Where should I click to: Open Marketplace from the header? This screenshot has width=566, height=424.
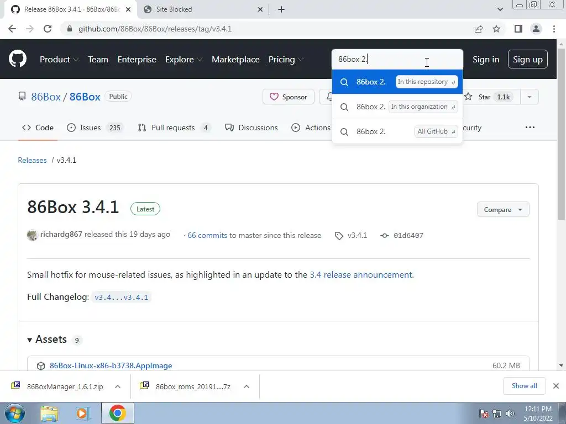[235, 60]
